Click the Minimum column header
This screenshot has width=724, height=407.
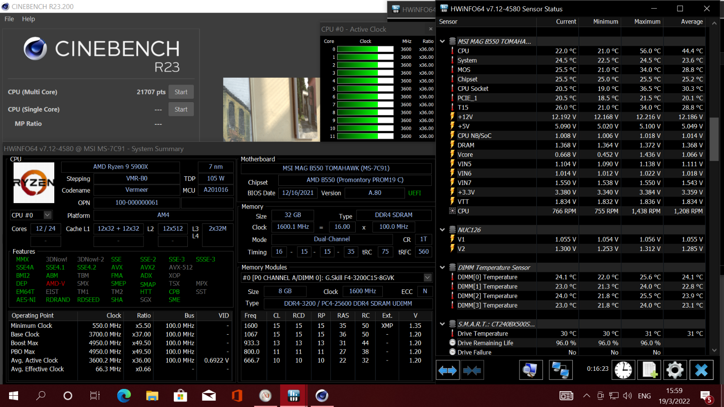coord(605,22)
